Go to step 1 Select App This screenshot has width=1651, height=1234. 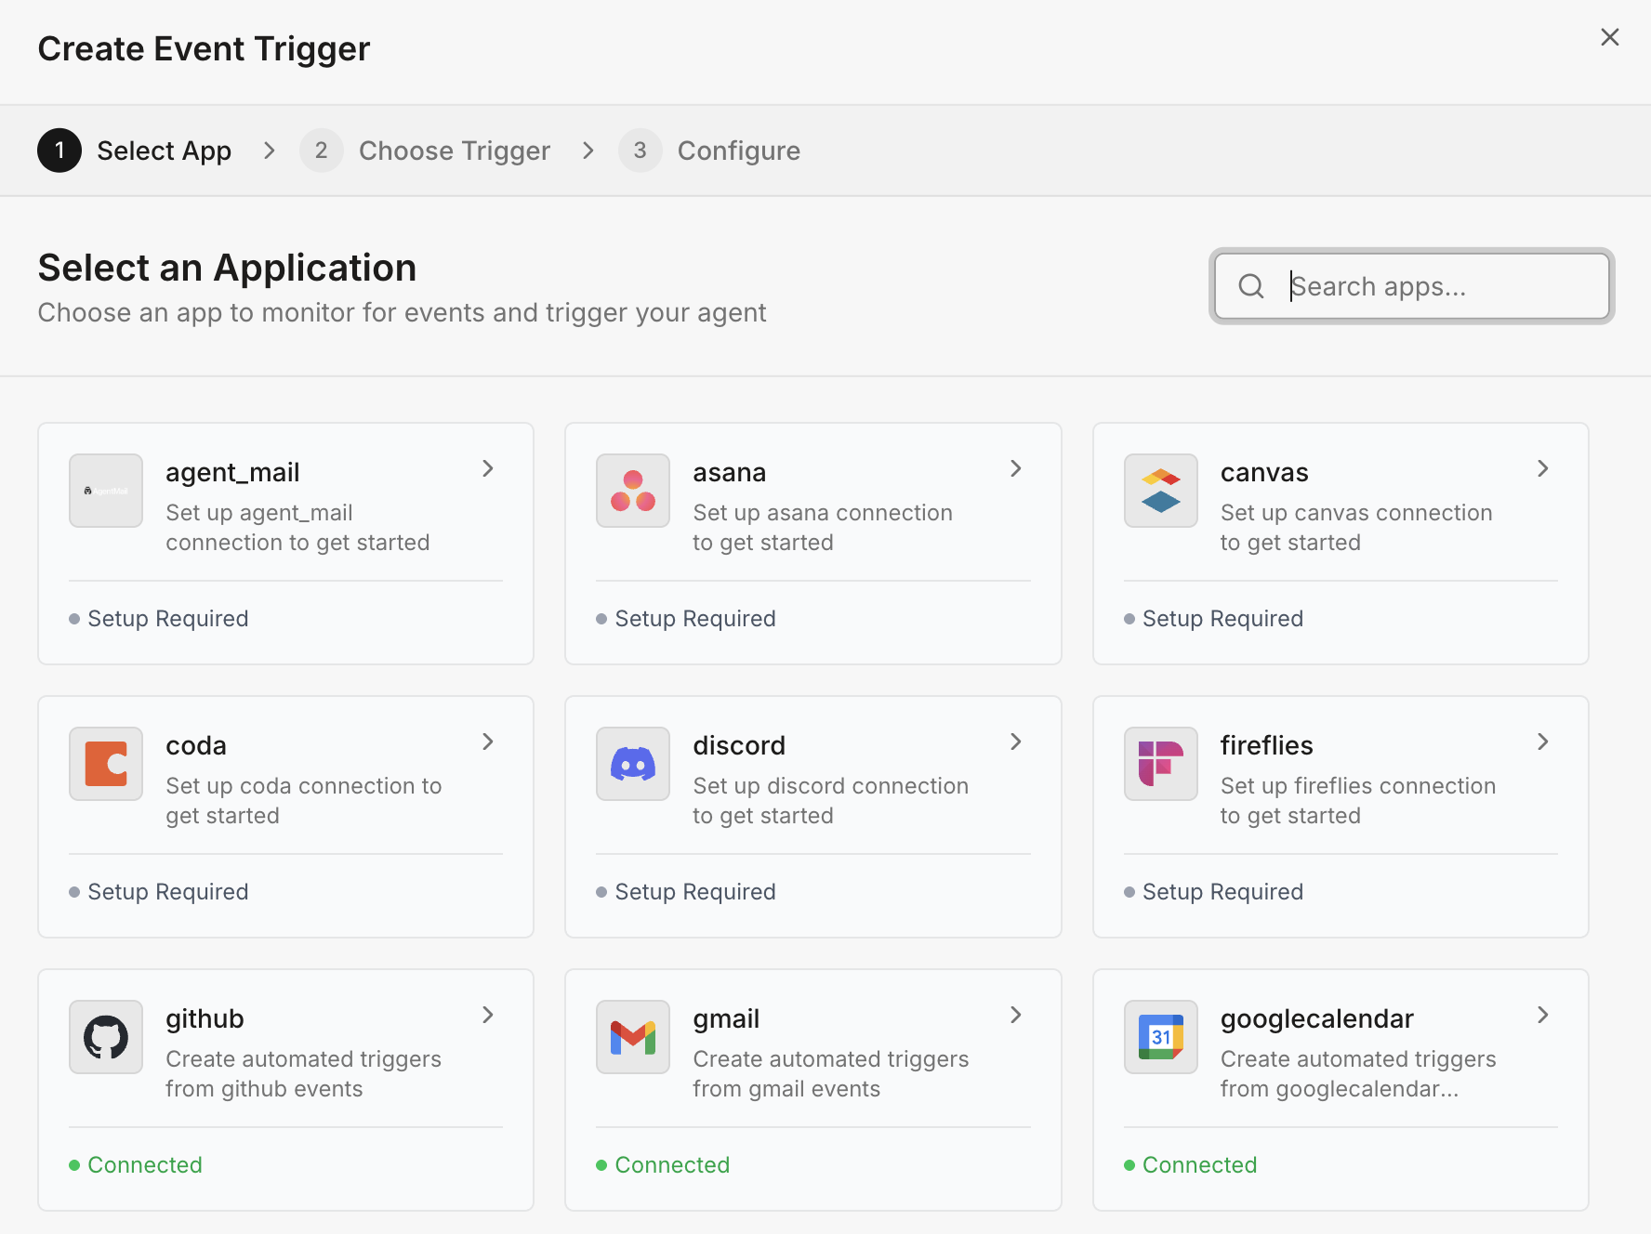tap(135, 151)
